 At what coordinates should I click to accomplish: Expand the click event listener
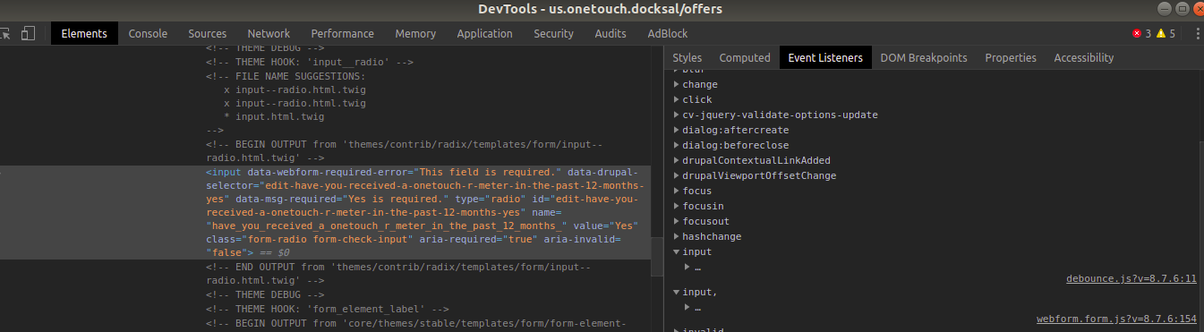point(692,99)
